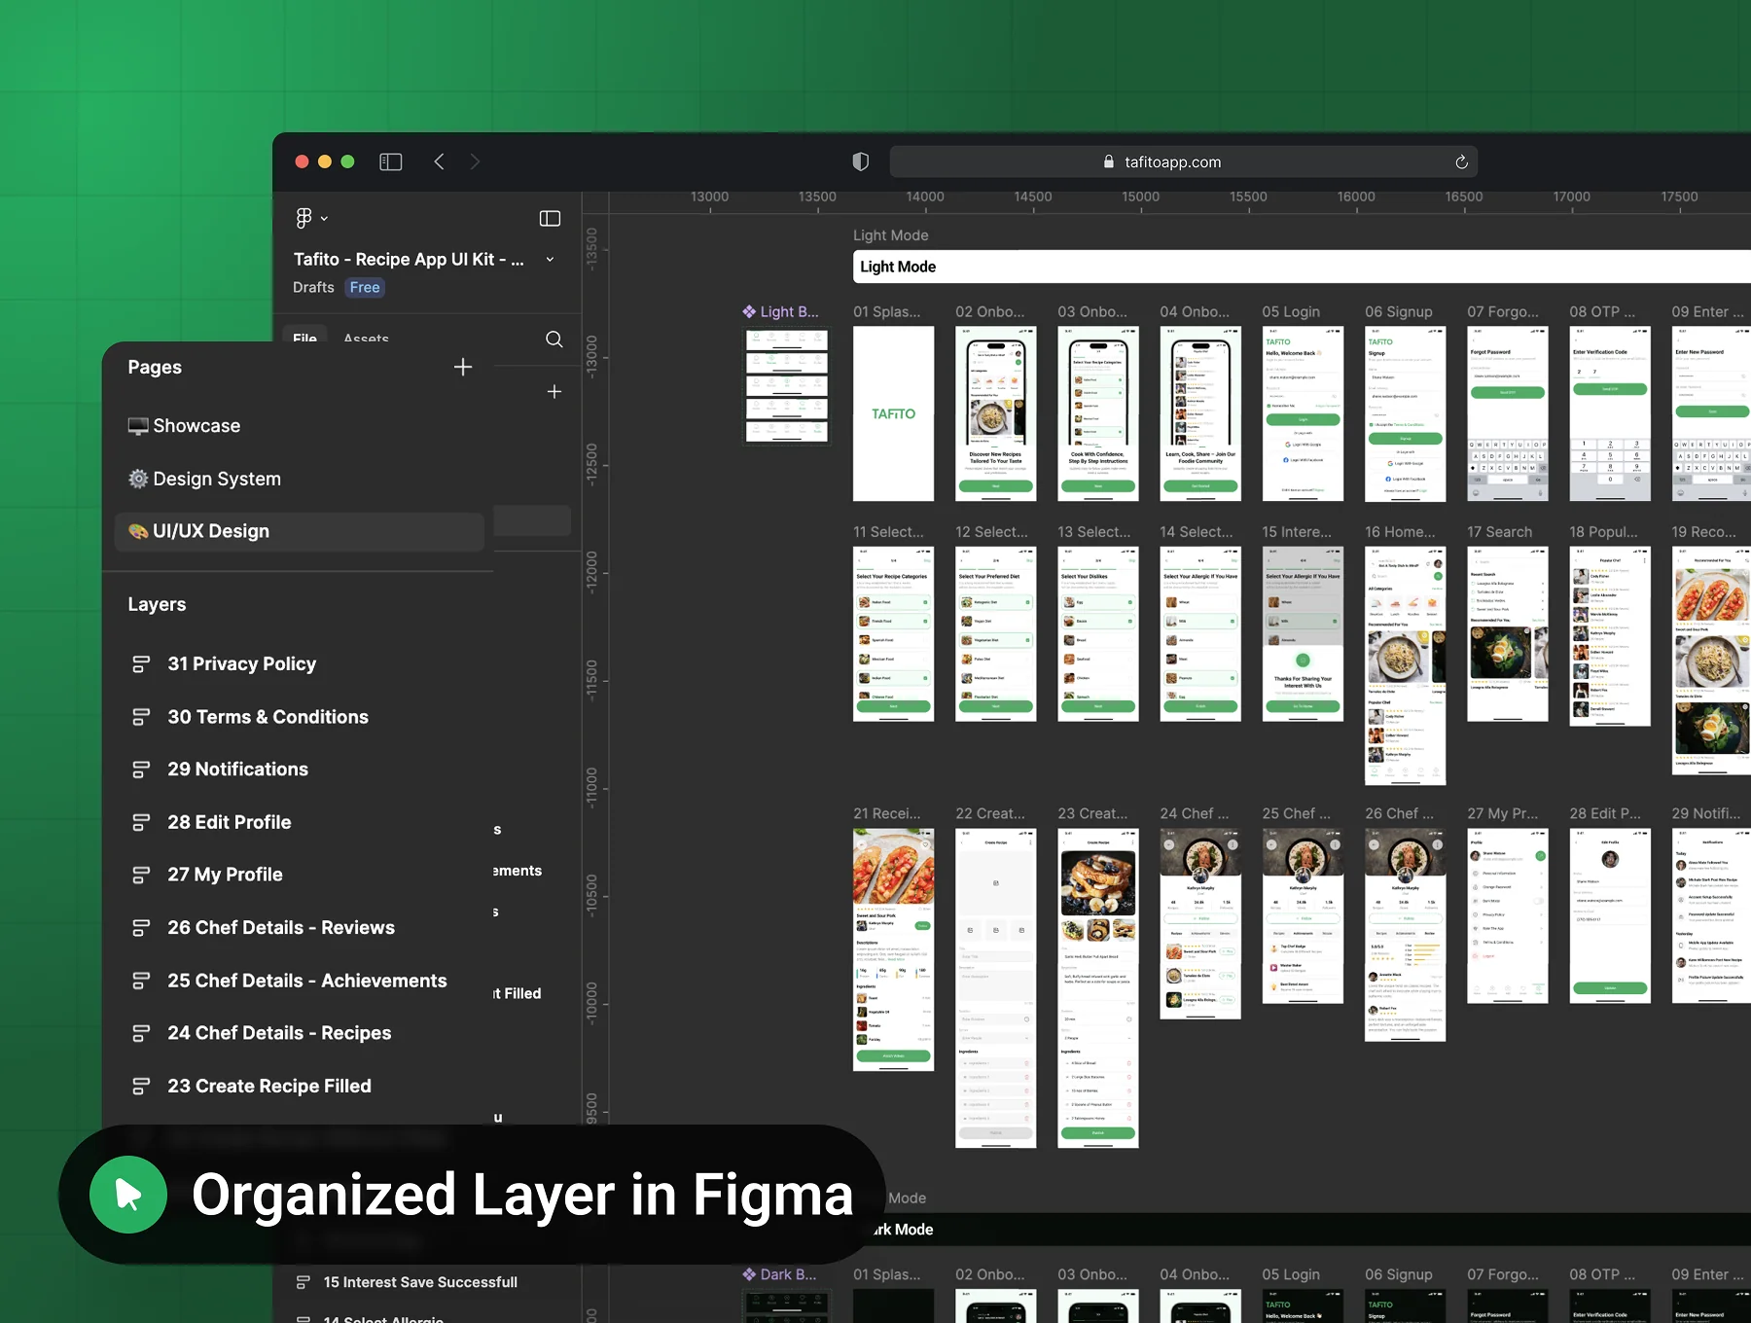Open the Figma main menu logo
This screenshot has width=1751, height=1323.
(304, 218)
